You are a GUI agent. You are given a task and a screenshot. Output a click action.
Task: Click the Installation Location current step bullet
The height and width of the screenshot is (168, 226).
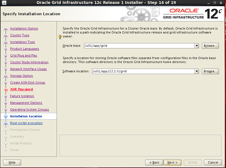tap(6, 116)
